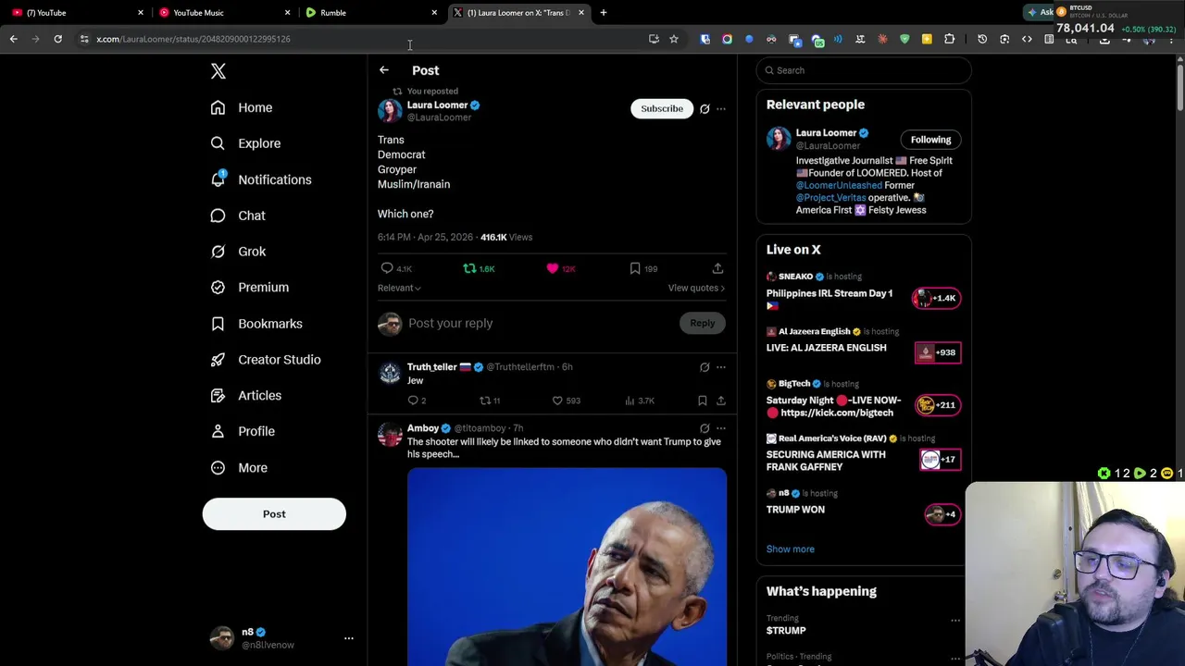
Task: Click the browser back arrow
Action: (13, 39)
